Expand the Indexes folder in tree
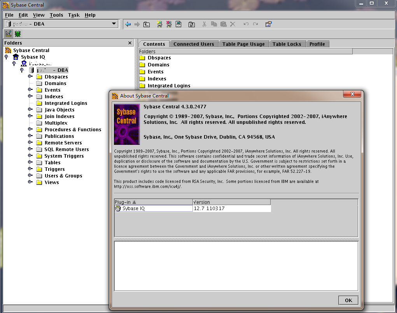Screen dimensions: 397x313 [30, 96]
